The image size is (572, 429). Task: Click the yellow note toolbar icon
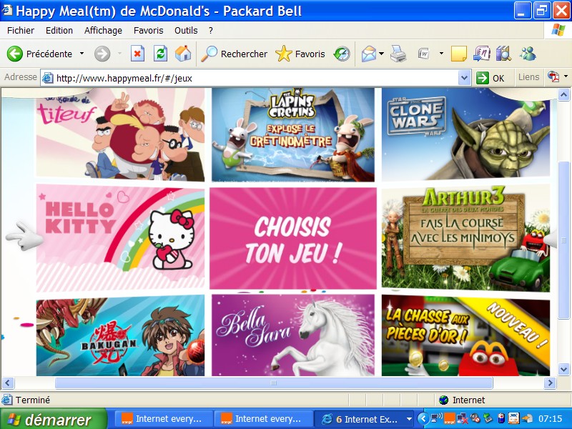pyautogui.click(x=459, y=54)
